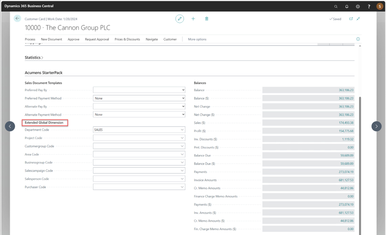386x235 pixels.
Task: Click the page vertical scrollbar thumb
Action: click(360, 165)
